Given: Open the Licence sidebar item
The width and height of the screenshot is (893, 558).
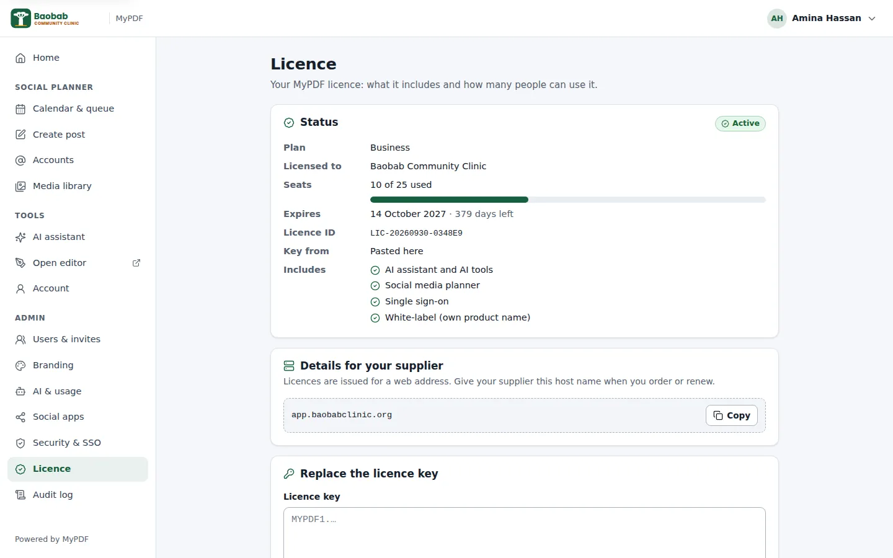Looking at the screenshot, I should [x=78, y=469].
